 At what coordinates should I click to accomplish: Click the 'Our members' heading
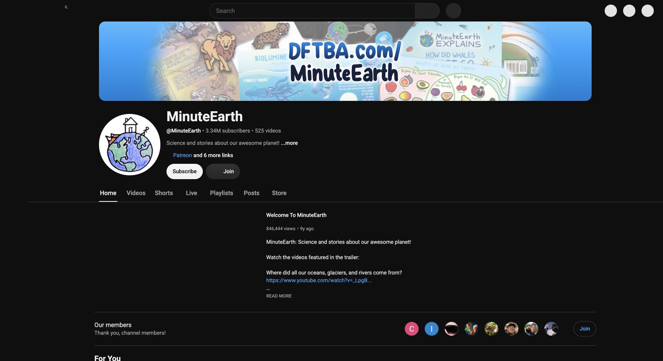click(113, 325)
